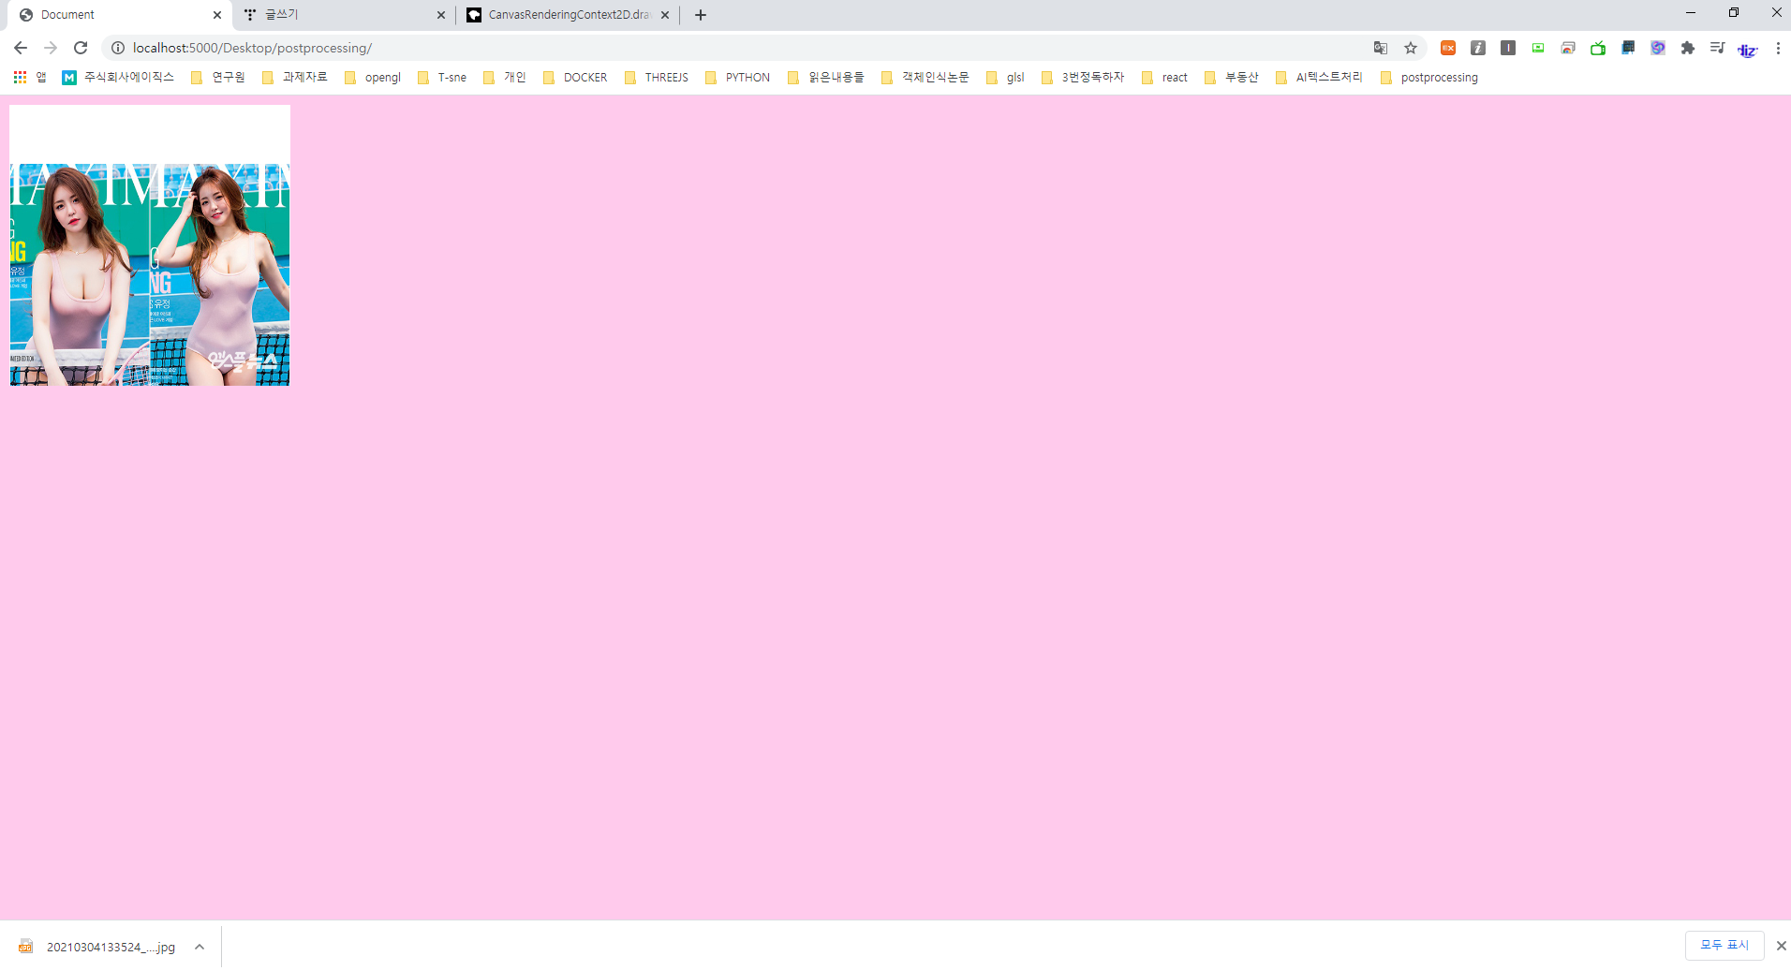Open the Chrome profile avatar
The height and width of the screenshot is (971, 1791).
pyautogui.click(x=1748, y=49)
